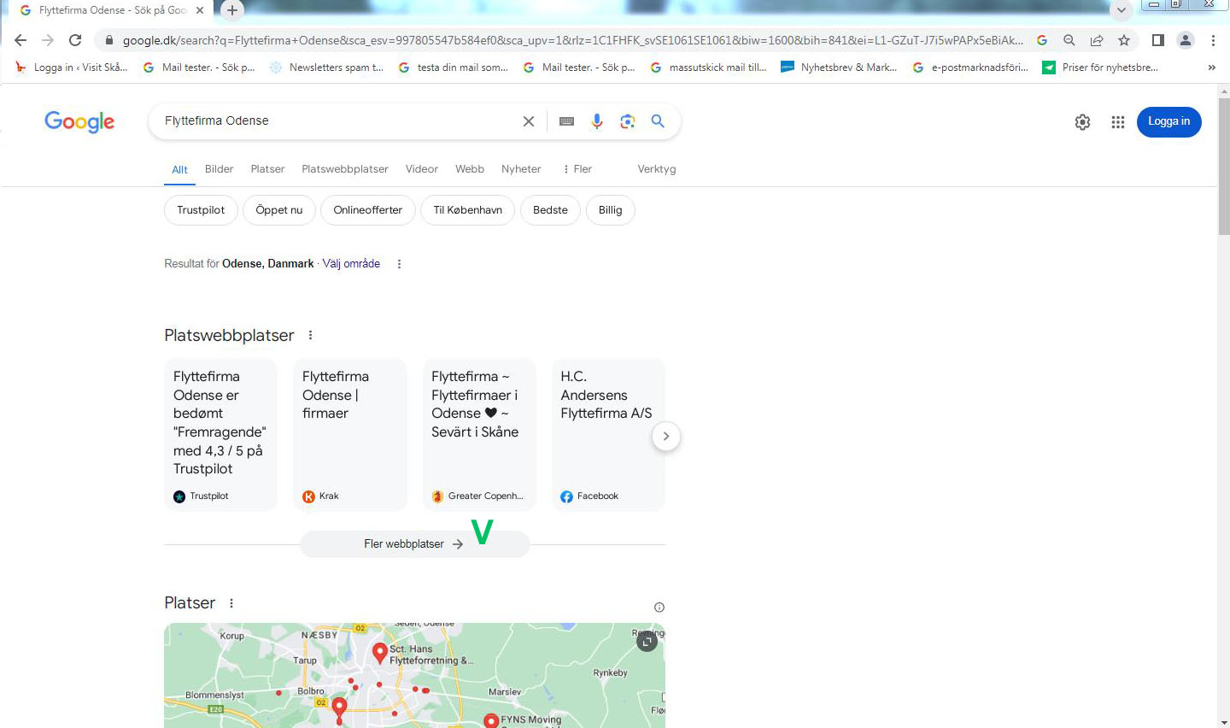Bookmark this page with the star icon

click(x=1124, y=40)
